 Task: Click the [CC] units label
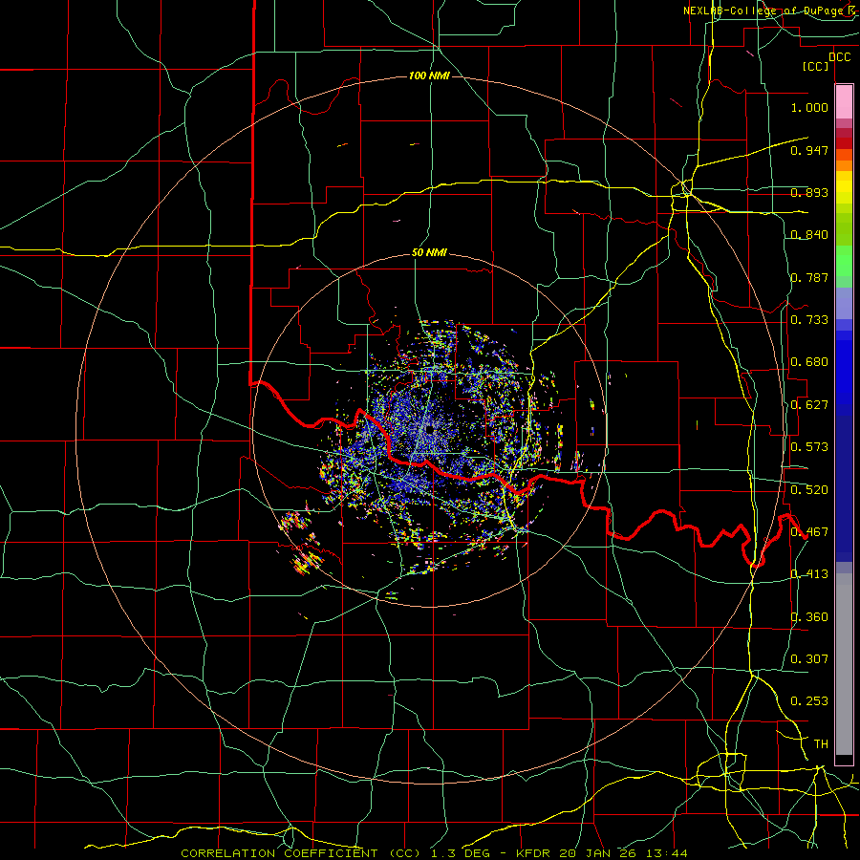pos(816,66)
